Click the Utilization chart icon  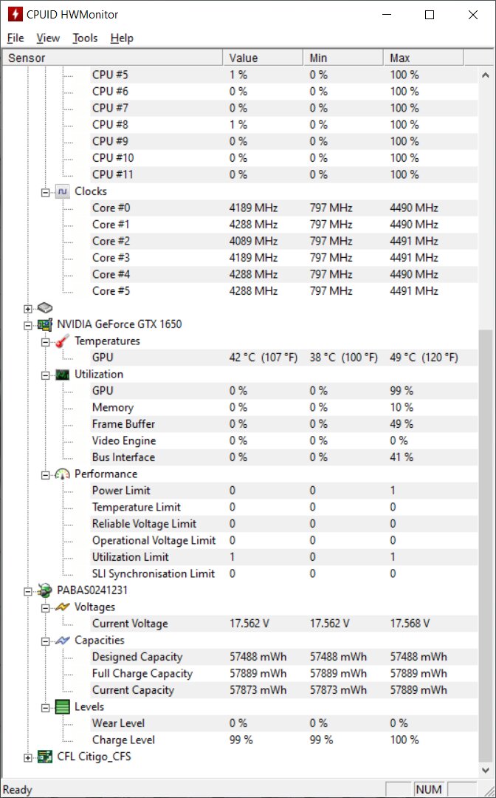pos(63,375)
